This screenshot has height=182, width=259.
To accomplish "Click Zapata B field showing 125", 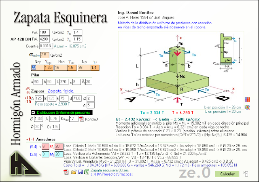I will (52, 98).
